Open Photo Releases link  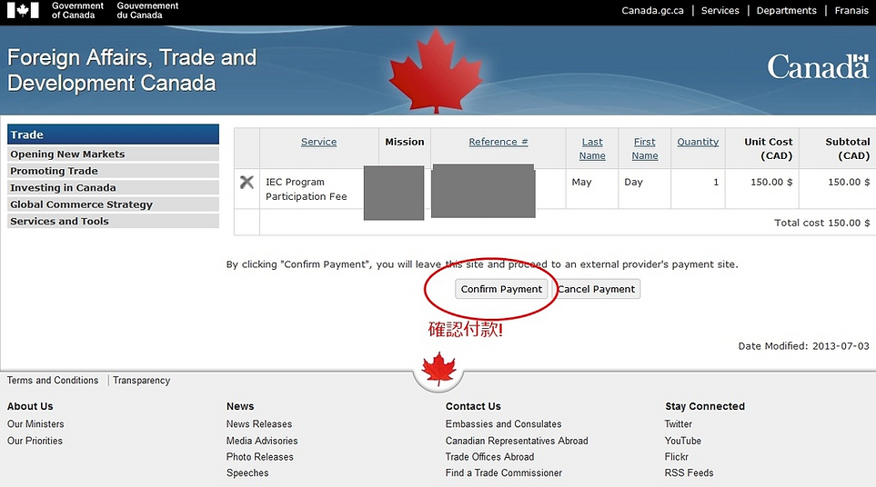pyautogui.click(x=260, y=457)
